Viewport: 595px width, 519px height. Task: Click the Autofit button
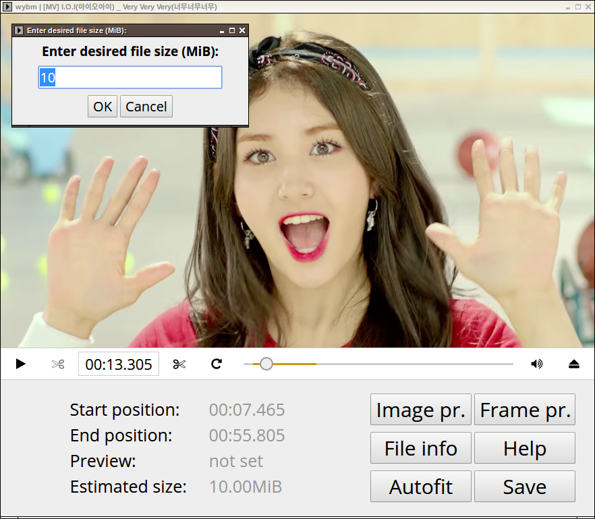[421, 487]
